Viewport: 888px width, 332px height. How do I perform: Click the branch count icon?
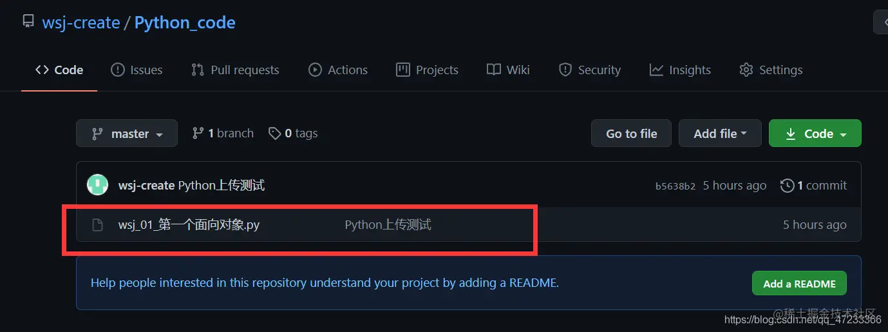point(198,133)
